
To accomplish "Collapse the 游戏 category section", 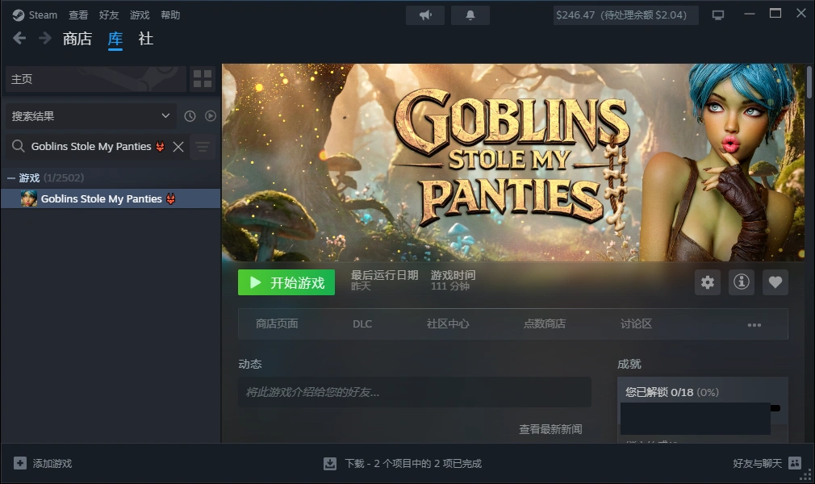I will [11, 177].
